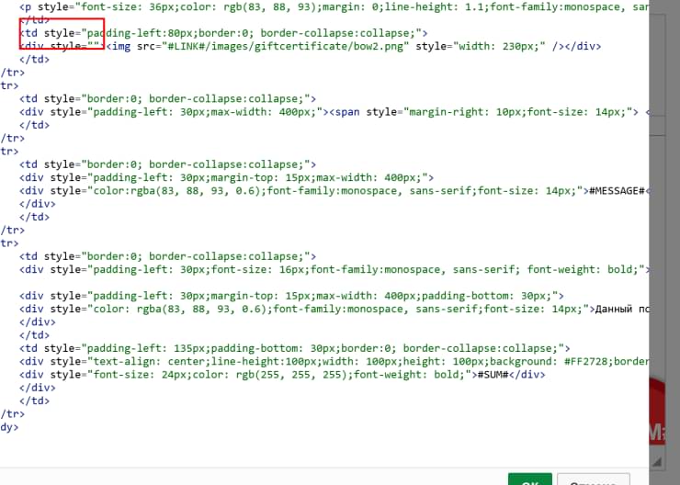Image resolution: width=680 pixels, height=485 pixels.
Task: Click the Отмена cancel button
Action: [x=594, y=479]
